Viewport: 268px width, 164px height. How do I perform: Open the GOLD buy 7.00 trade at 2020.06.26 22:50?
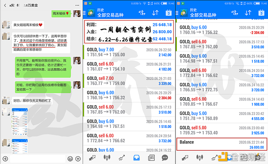[x=129, y=52]
